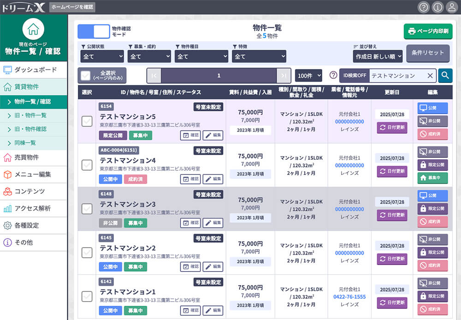The width and height of the screenshot is (461, 320).
Task: Clear the テストマンション search text with X
Action: tap(430, 76)
